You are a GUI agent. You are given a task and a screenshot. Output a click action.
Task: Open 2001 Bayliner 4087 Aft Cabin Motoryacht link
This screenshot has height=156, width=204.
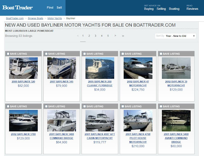coord(100,136)
